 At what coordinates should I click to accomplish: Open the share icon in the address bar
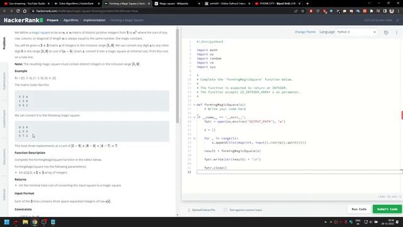click(296, 11)
